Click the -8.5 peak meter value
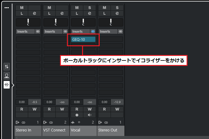 click(x=35, y=102)
